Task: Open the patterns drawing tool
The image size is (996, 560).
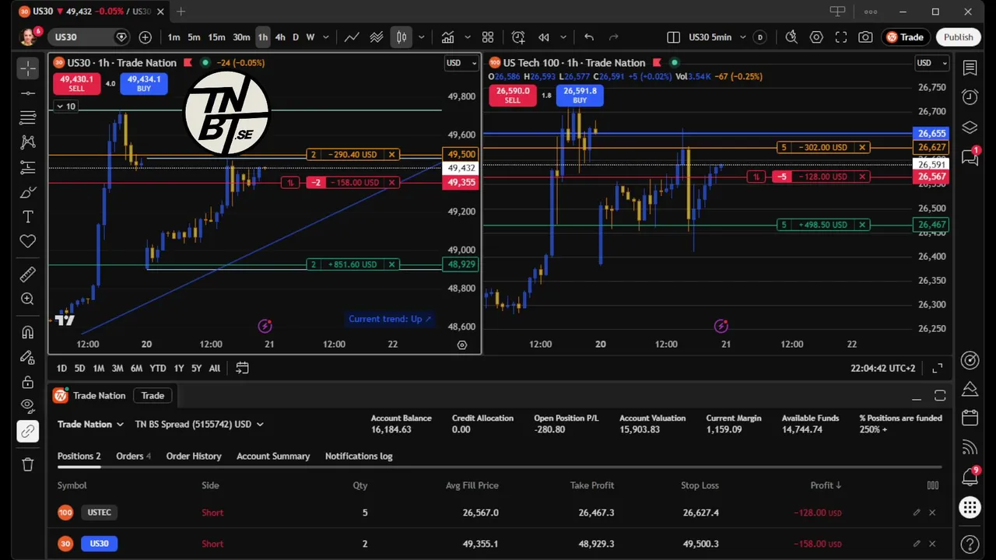Action: 28,142
